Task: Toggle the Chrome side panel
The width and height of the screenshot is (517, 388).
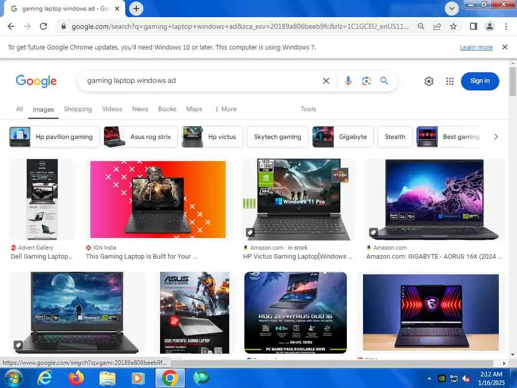Action: (x=474, y=26)
